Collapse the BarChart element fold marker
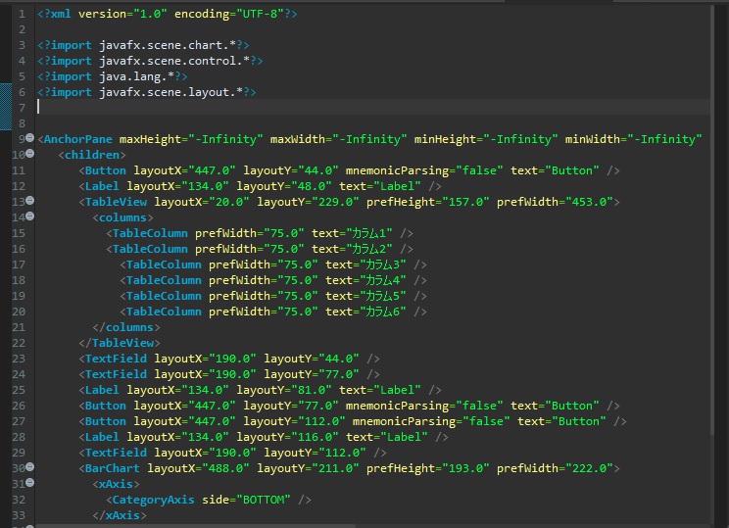 pos(29,467)
